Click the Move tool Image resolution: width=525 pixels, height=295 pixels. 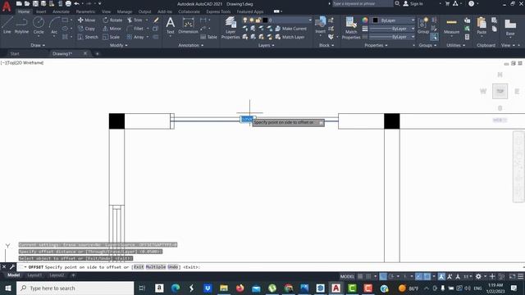pos(86,20)
